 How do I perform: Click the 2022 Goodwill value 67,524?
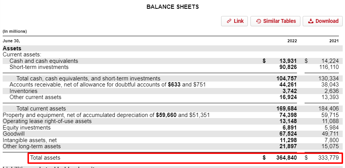point(286,134)
